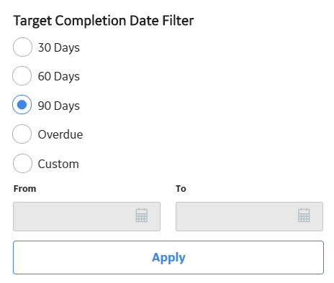Click the "90 Days" text label
334x283 pixels.
tap(59, 106)
